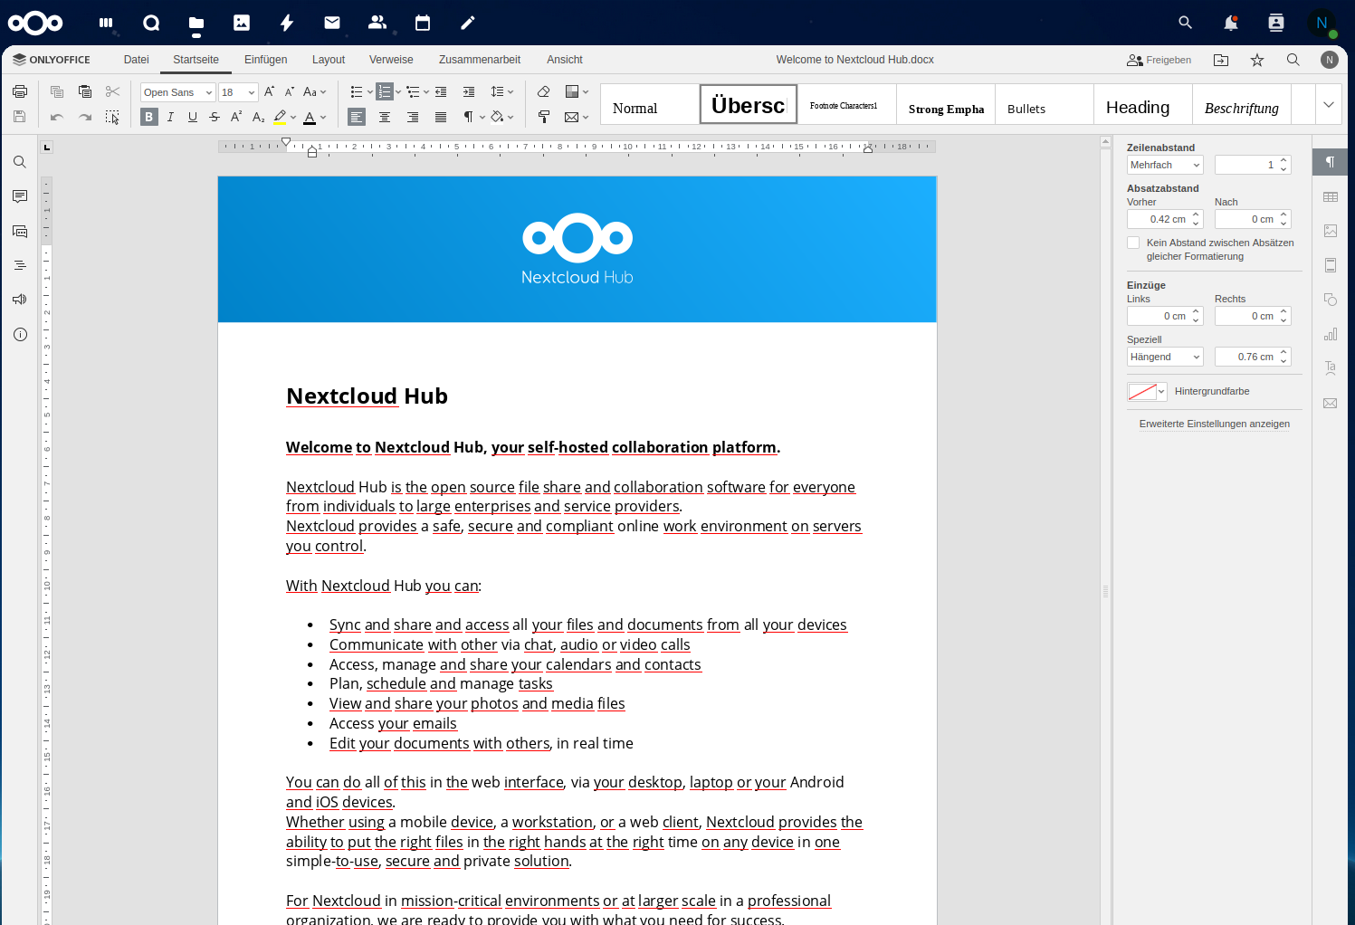The height and width of the screenshot is (925, 1355).
Task: Apply the yellow highlight color
Action: pyautogui.click(x=280, y=117)
